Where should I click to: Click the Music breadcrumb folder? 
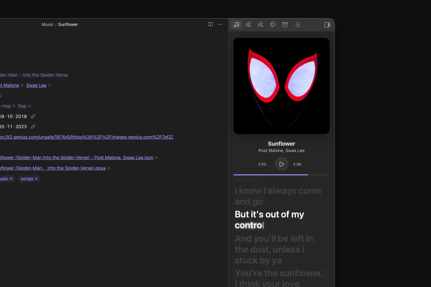click(47, 24)
